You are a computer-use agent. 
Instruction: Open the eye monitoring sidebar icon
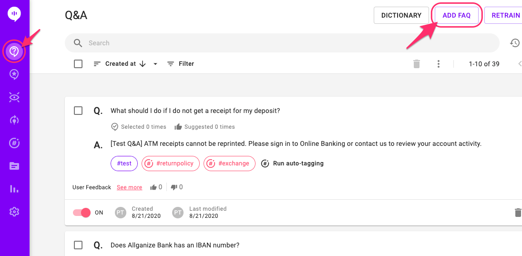coord(14,97)
